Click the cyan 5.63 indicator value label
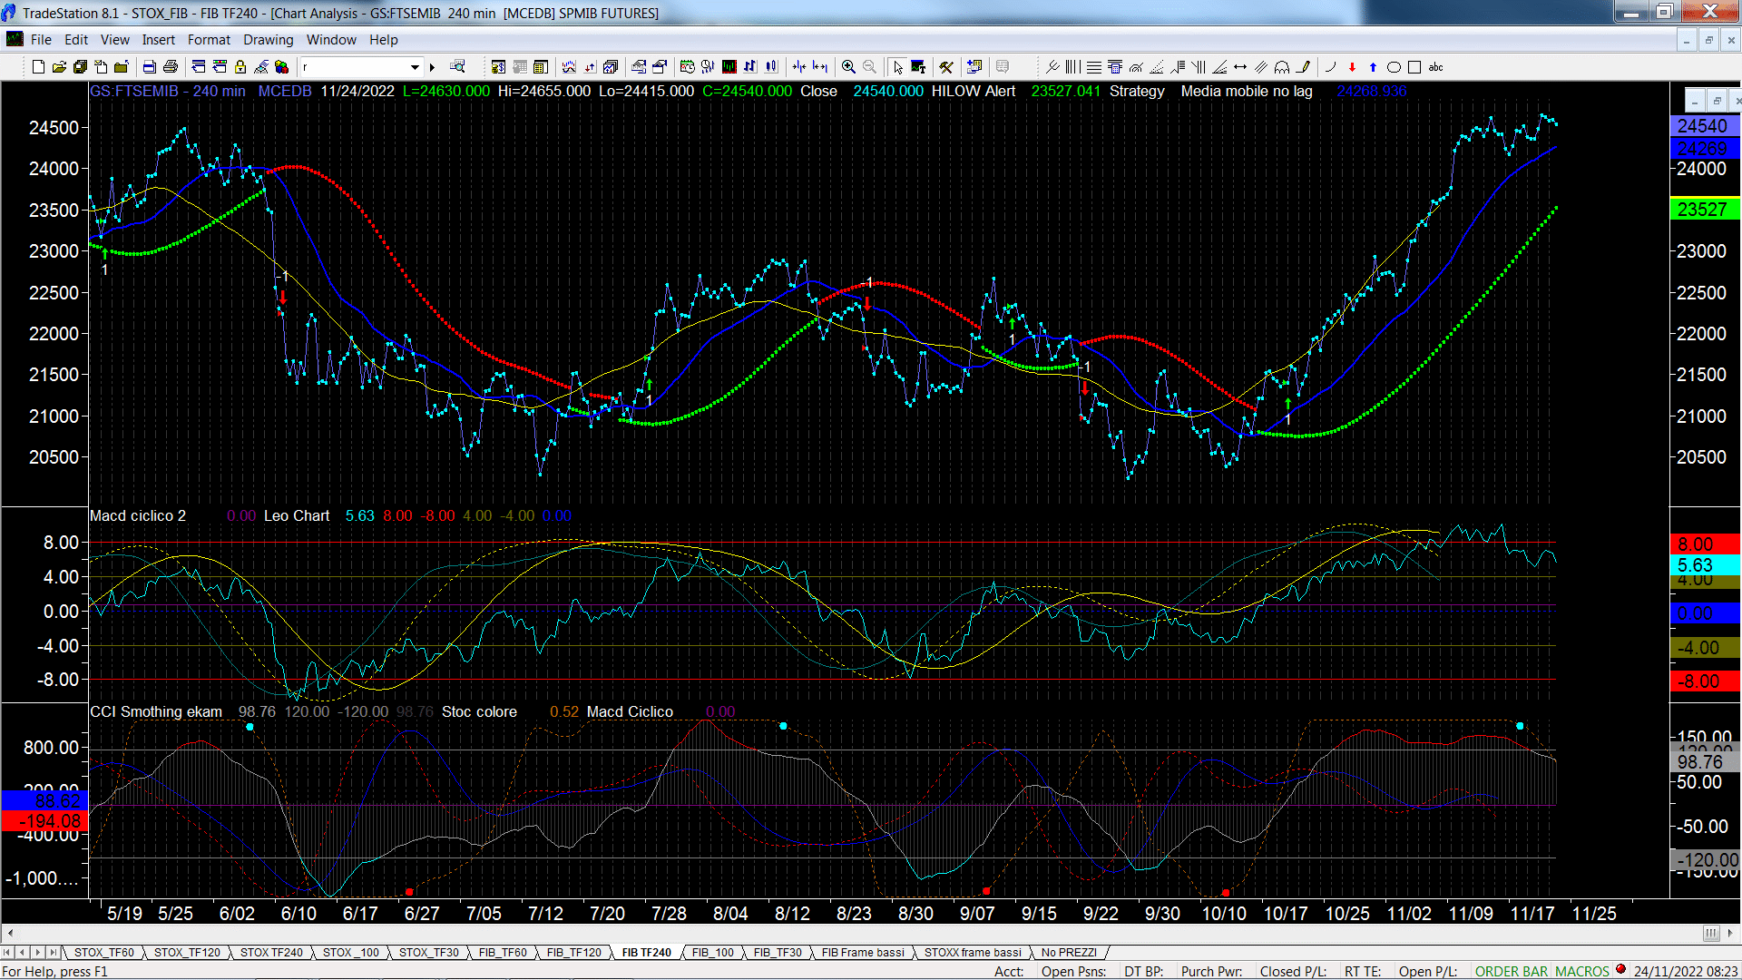 [x=1703, y=564]
